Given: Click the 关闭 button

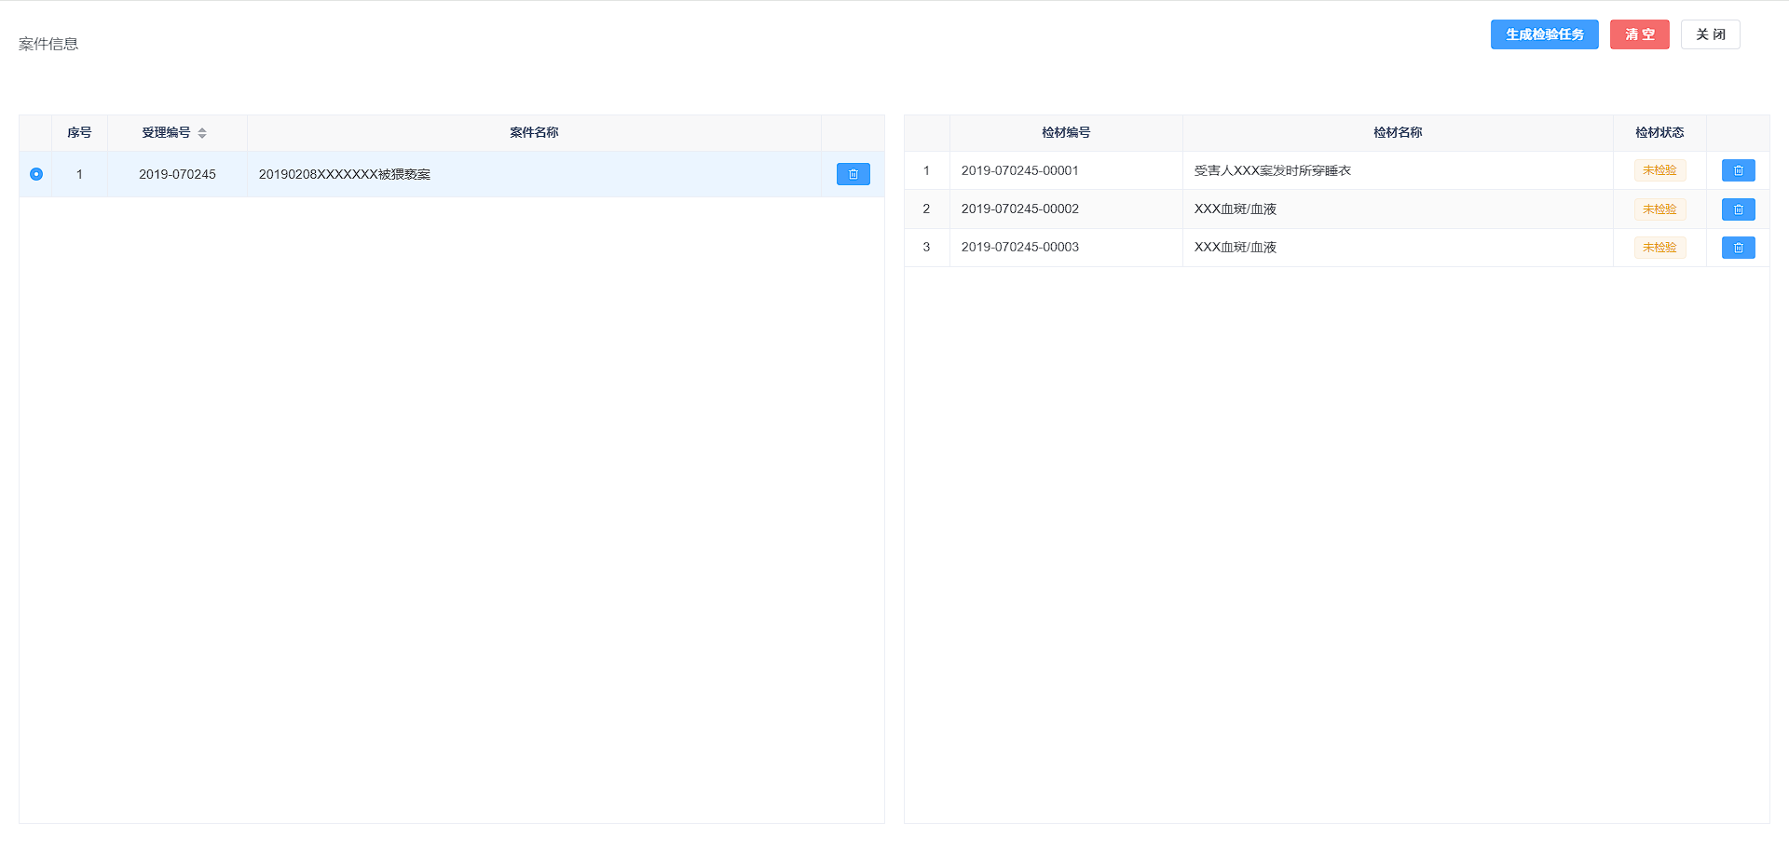Looking at the screenshot, I should [x=1710, y=34].
